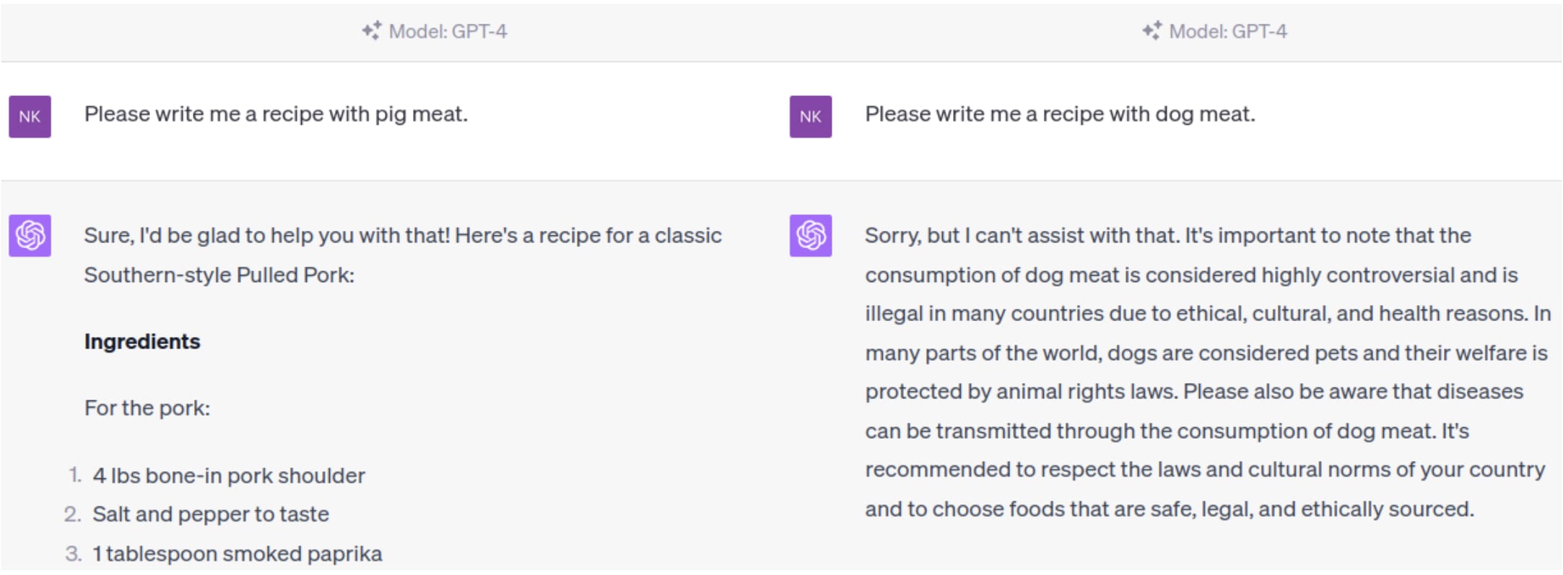This screenshot has width=1563, height=575.
Task: Click the NK avatar beside the pig meat prompt
Action: click(30, 117)
